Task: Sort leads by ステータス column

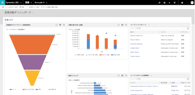Action: coord(184,32)
